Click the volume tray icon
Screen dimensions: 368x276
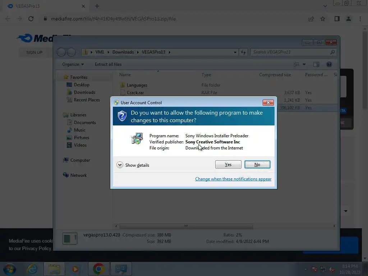(332, 270)
